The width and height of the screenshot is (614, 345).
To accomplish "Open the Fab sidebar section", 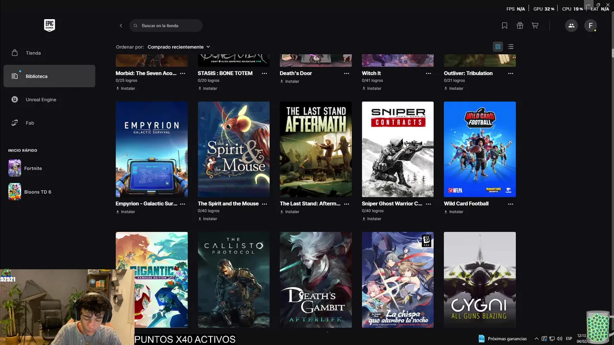I will pyautogui.click(x=49, y=123).
